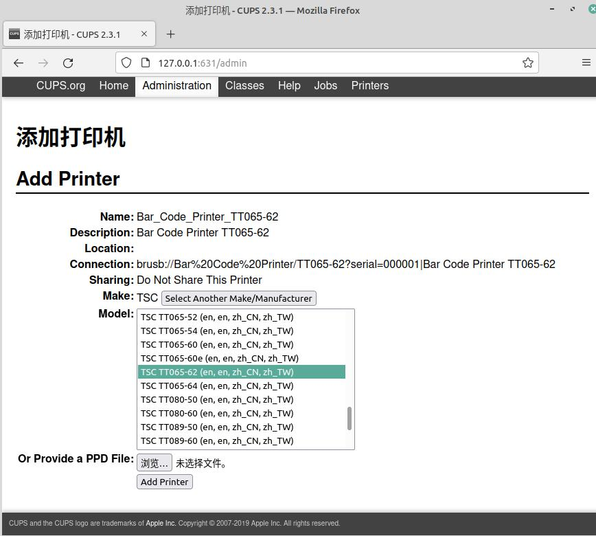Click the page info document icon
Image resolution: width=596 pixels, height=536 pixels.
(145, 63)
